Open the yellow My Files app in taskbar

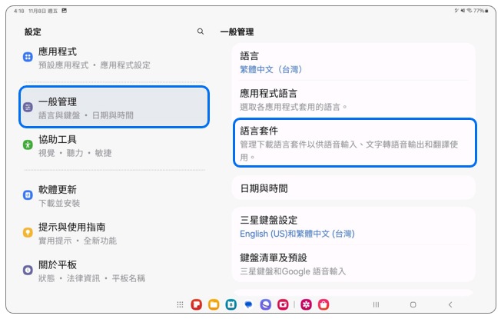tap(214, 305)
